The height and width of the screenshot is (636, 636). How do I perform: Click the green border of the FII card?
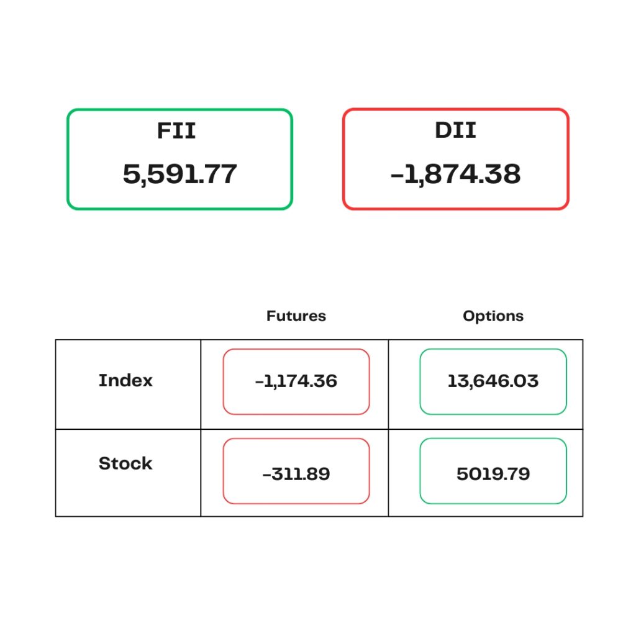pos(179,110)
